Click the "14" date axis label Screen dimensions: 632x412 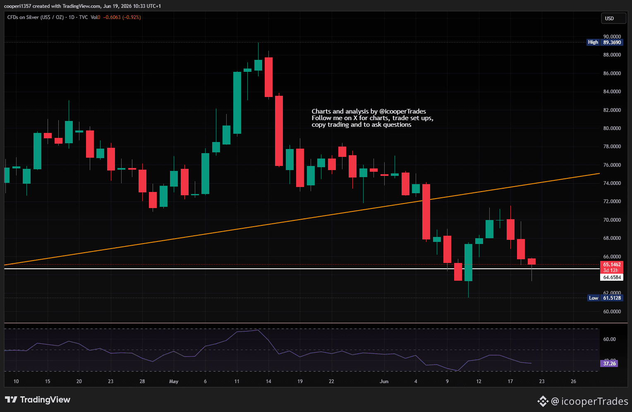[268, 381]
